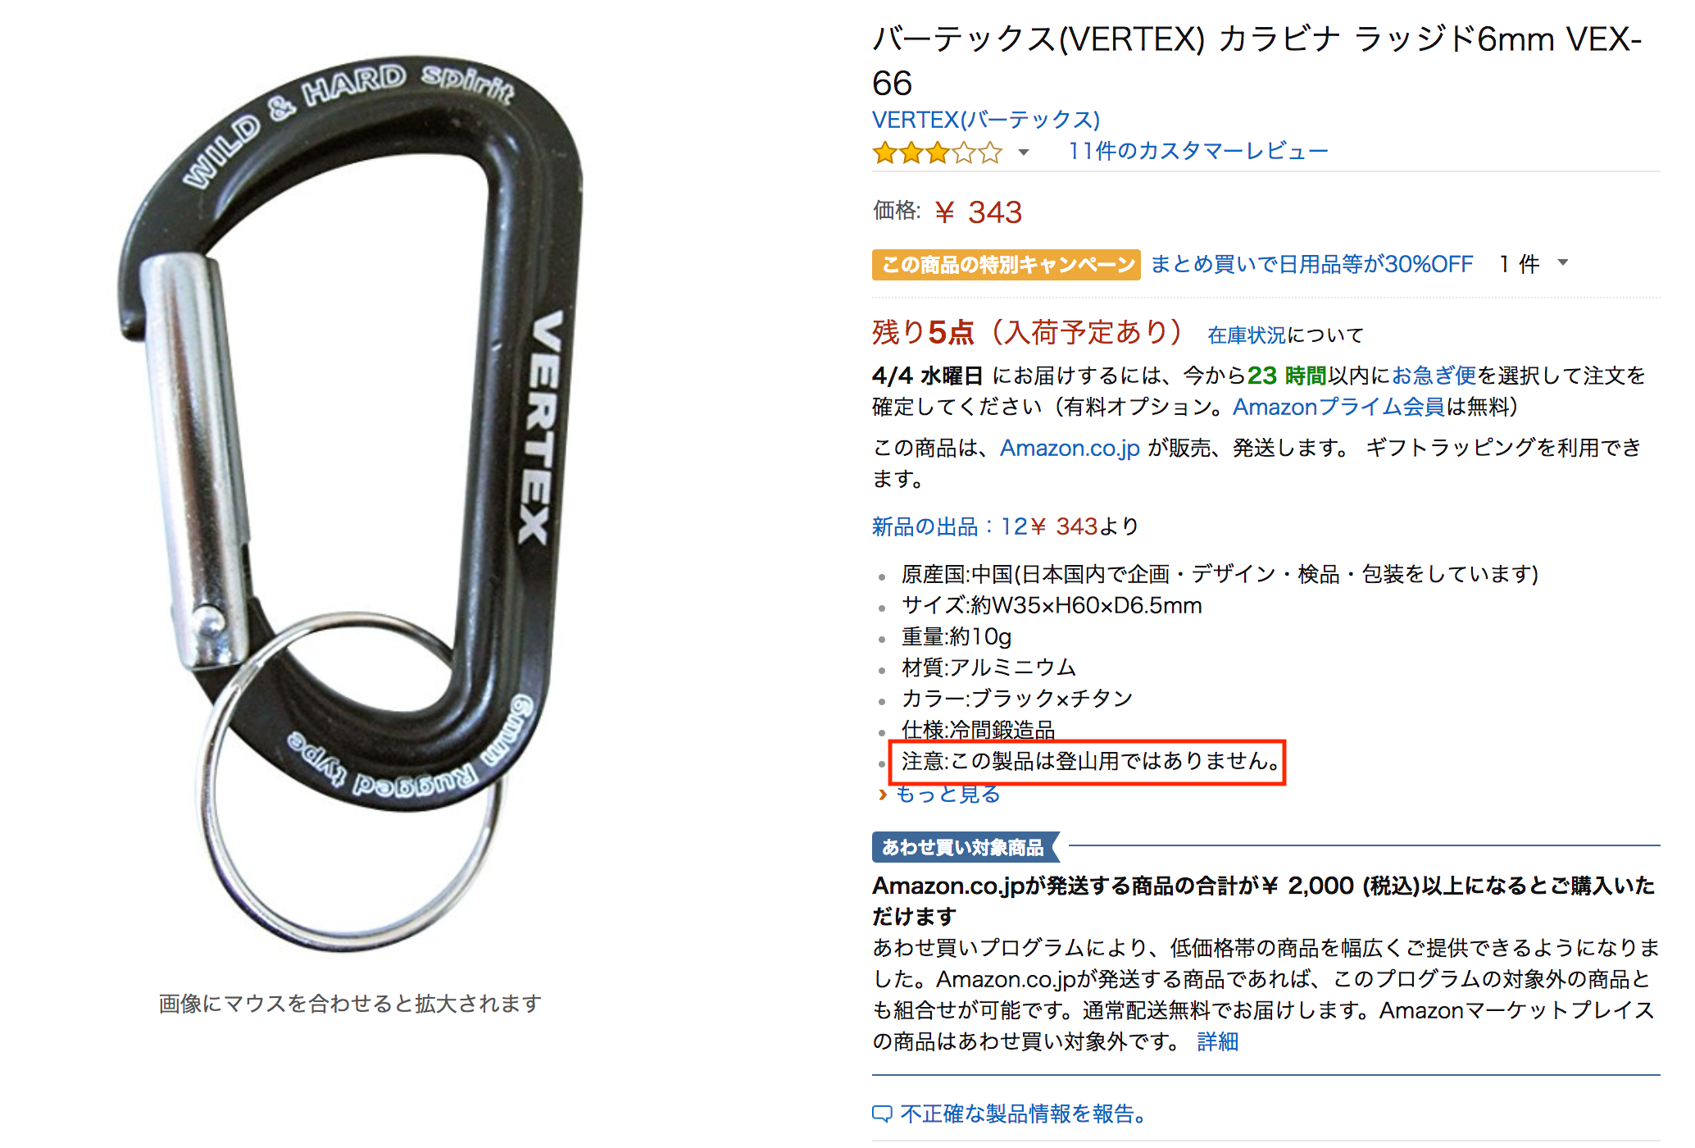Viewport: 1695px width, 1148px height.
Task: Open 不正確な製品情報を報告 link
Action: click(x=1023, y=1114)
